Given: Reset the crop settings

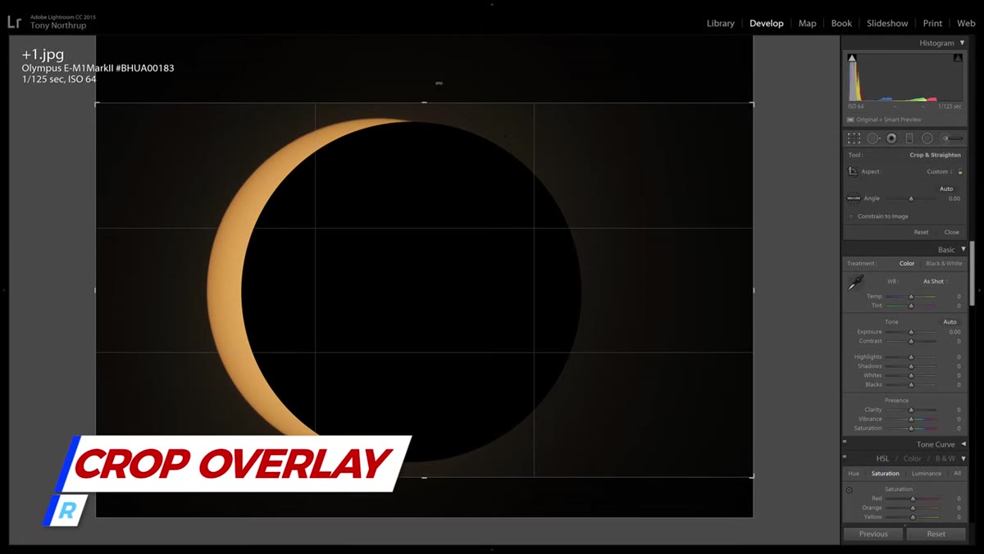Looking at the screenshot, I should pos(922,232).
